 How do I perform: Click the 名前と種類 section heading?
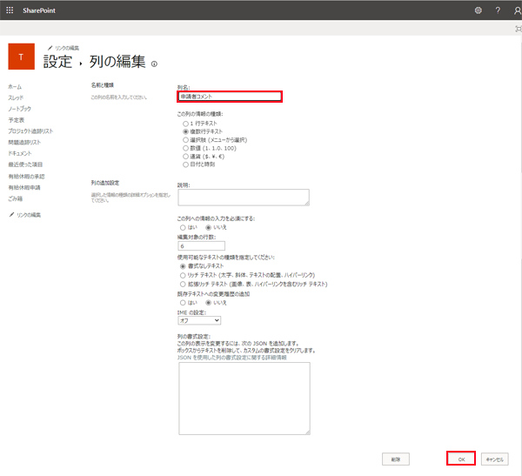103,85
